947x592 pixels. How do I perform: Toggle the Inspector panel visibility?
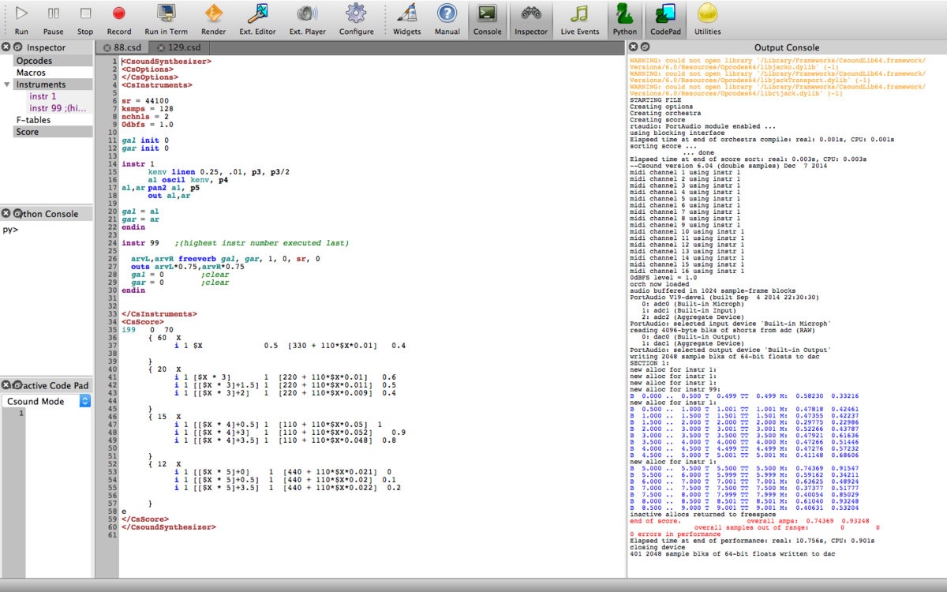point(530,20)
